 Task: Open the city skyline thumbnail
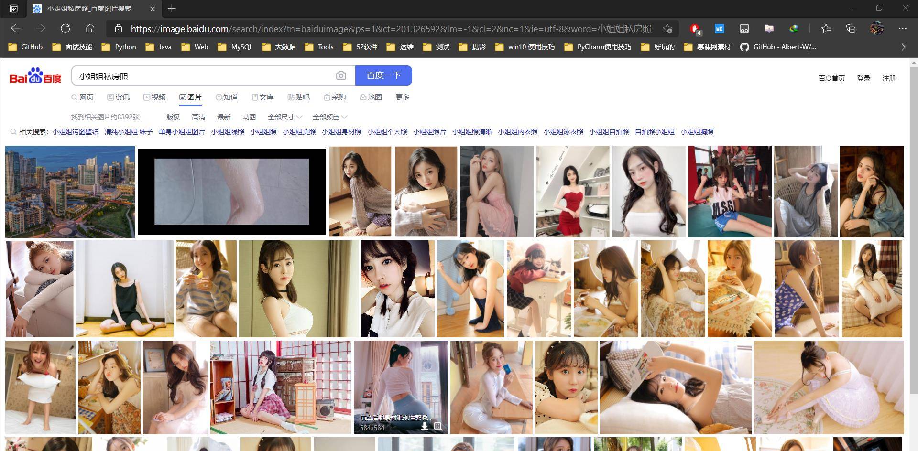[x=70, y=192]
